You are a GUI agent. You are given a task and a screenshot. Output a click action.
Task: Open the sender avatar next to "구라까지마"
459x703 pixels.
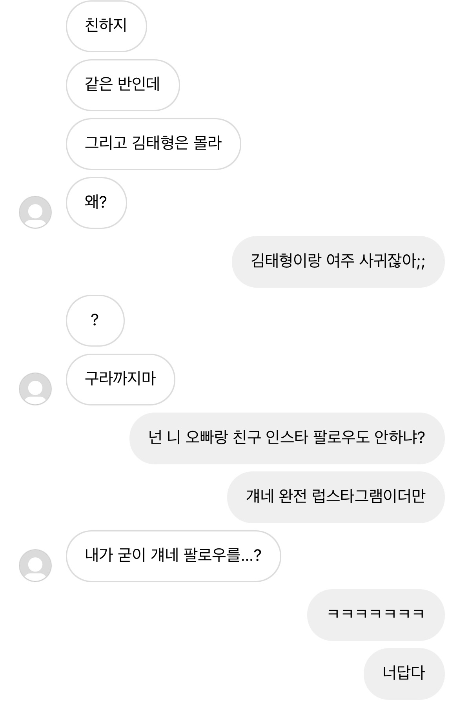coord(35,389)
